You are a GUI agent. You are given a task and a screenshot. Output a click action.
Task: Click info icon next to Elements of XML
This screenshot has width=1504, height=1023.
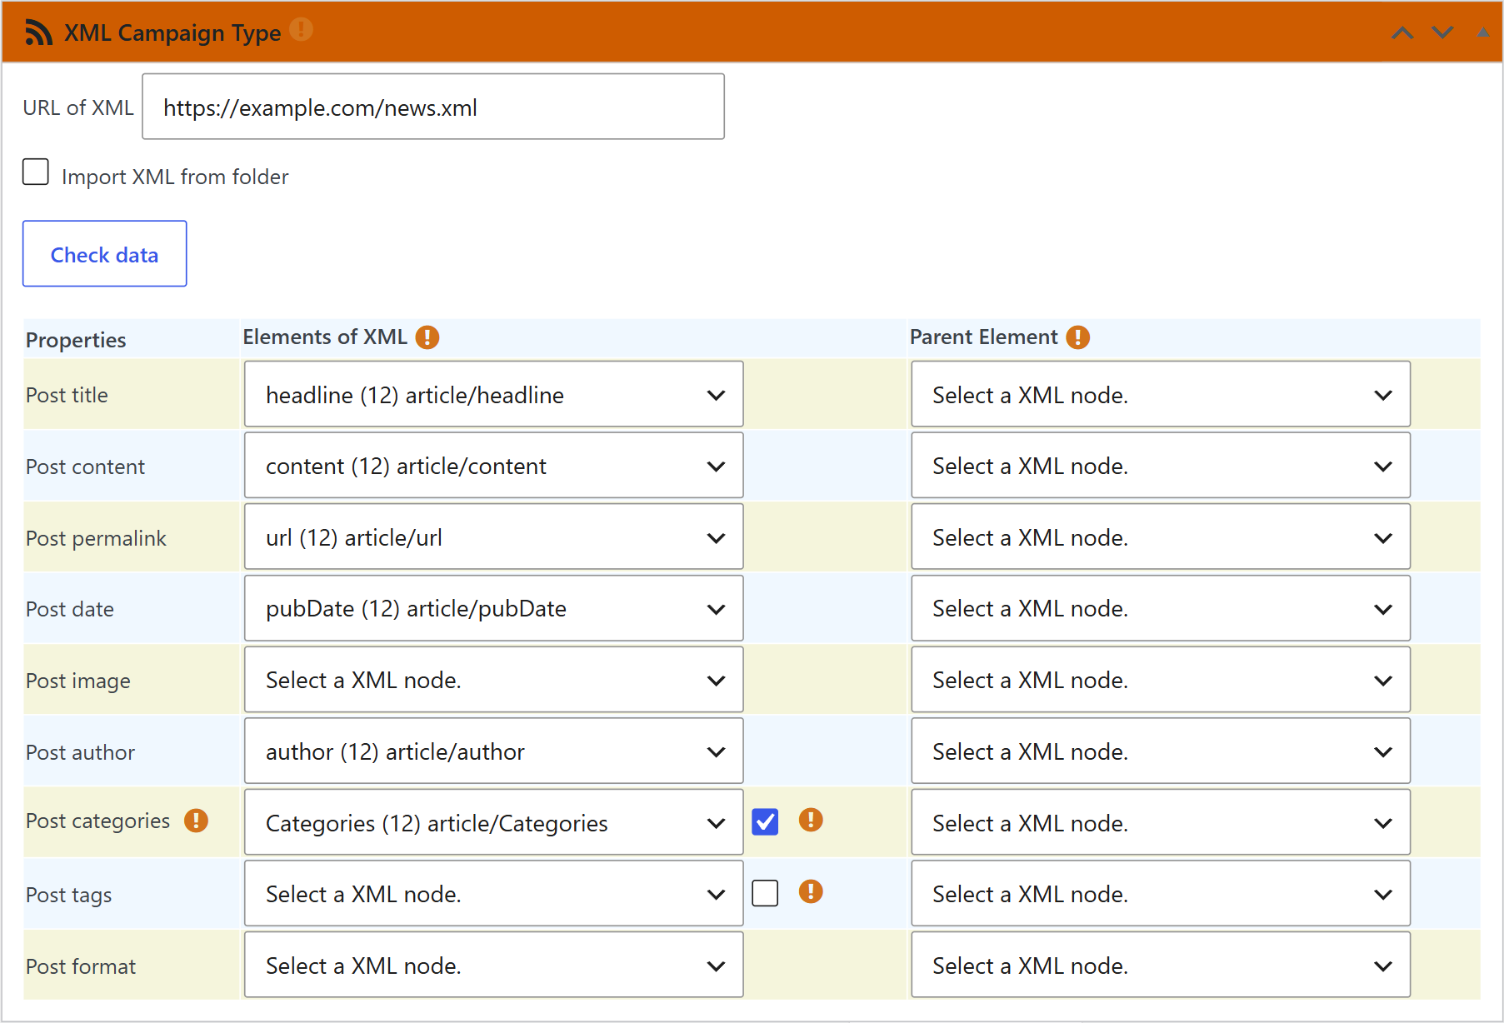click(427, 337)
